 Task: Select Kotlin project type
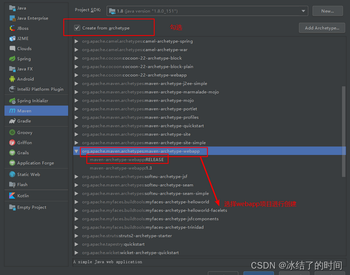coord(36,195)
